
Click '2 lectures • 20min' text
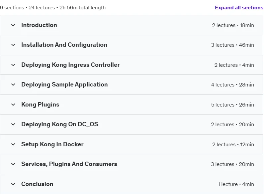[x=233, y=125]
